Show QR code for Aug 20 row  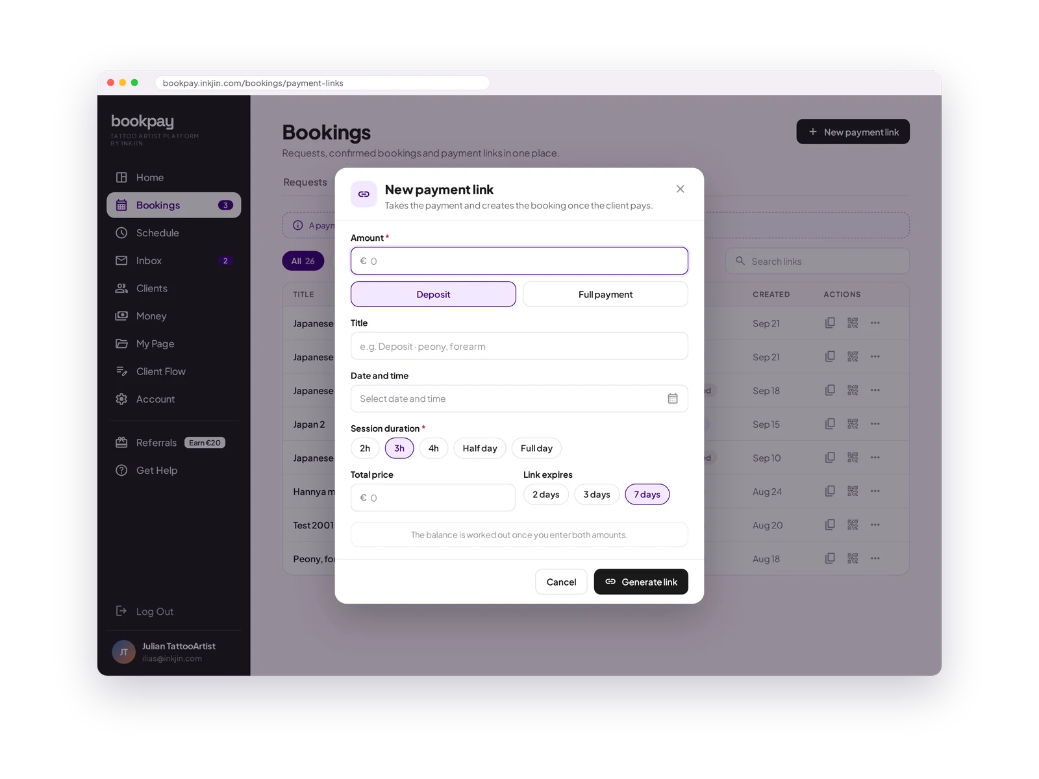point(853,525)
